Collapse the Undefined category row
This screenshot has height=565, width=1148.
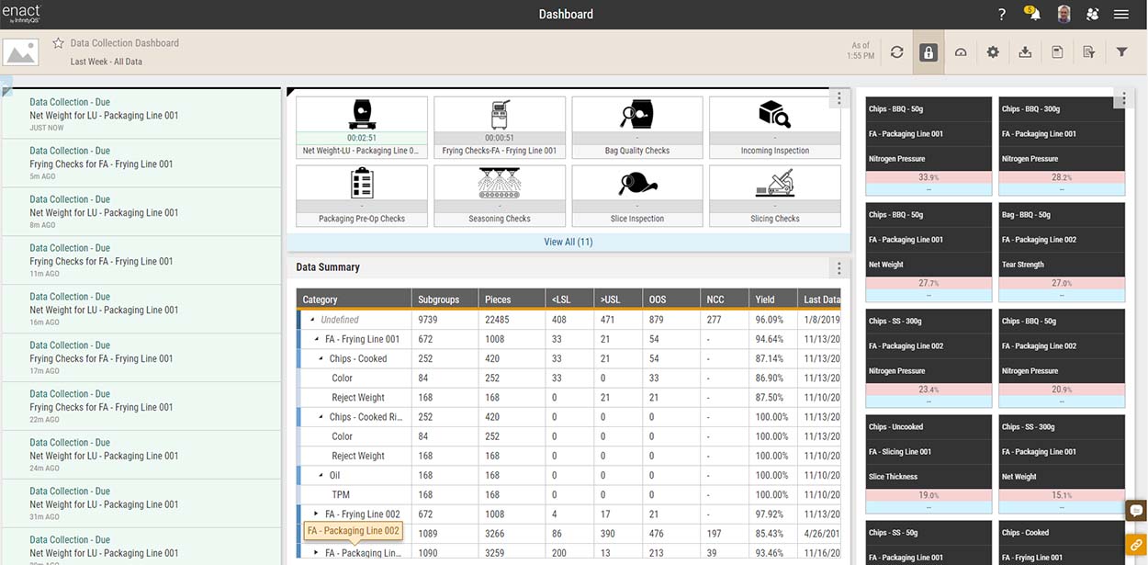coord(312,320)
